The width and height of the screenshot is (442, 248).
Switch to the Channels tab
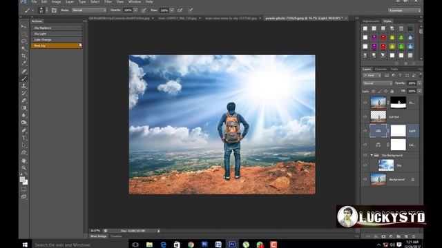click(381, 69)
